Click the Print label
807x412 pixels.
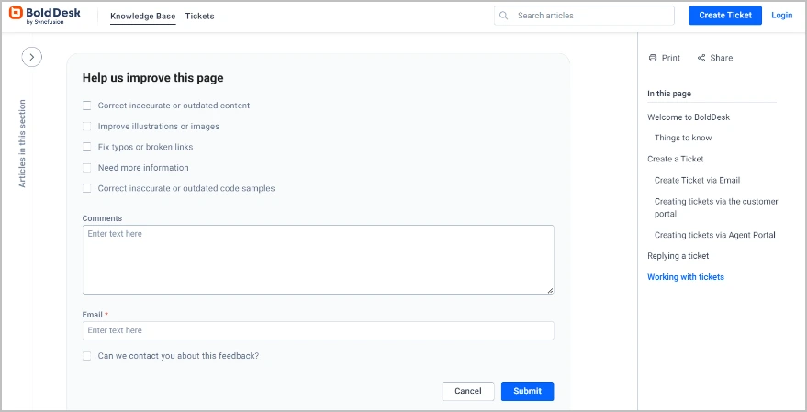tap(671, 58)
